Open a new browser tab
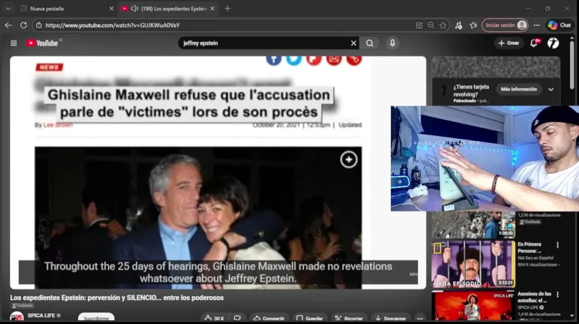The width and height of the screenshot is (579, 324). pos(227,9)
